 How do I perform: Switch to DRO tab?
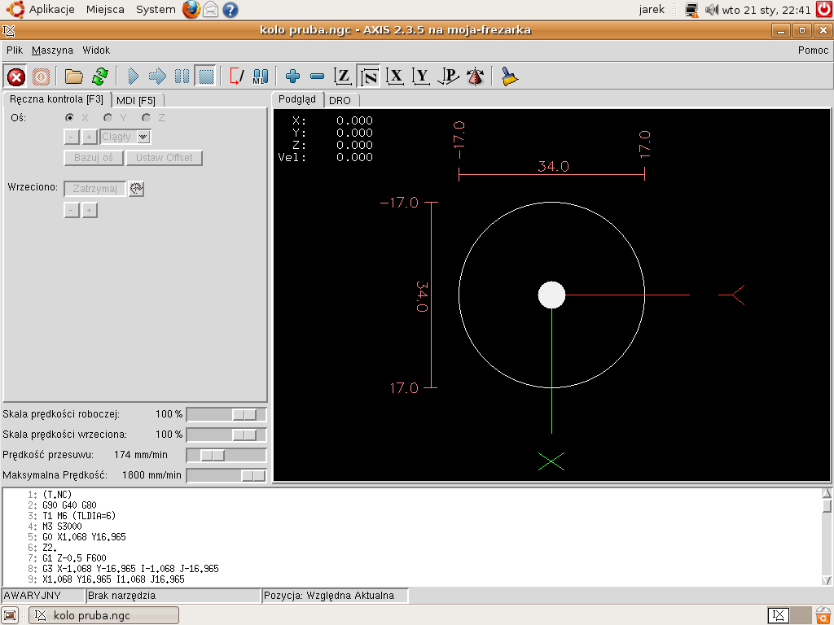pyautogui.click(x=340, y=100)
